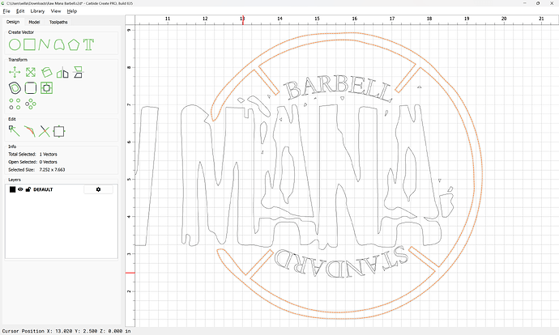Select the Rectangle create vector tool
Image resolution: width=559 pixels, height=335 pixels.
click(x=29, y=43)
